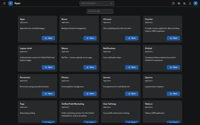200x125 pixels.
Task: Click the Apps page title in header
Action: click(x=17, y=3)
